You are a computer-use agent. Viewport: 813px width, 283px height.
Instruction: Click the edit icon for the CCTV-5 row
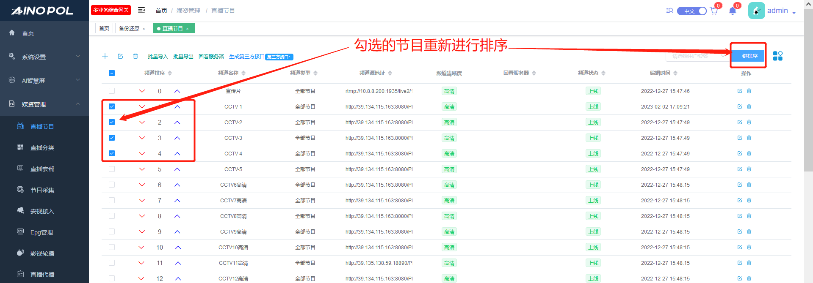coord(740,169)
